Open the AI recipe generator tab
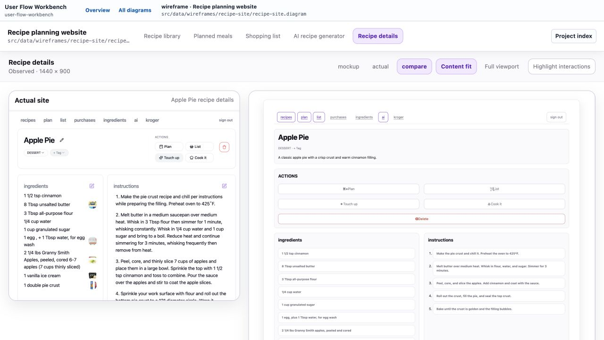 click(319, 36)
